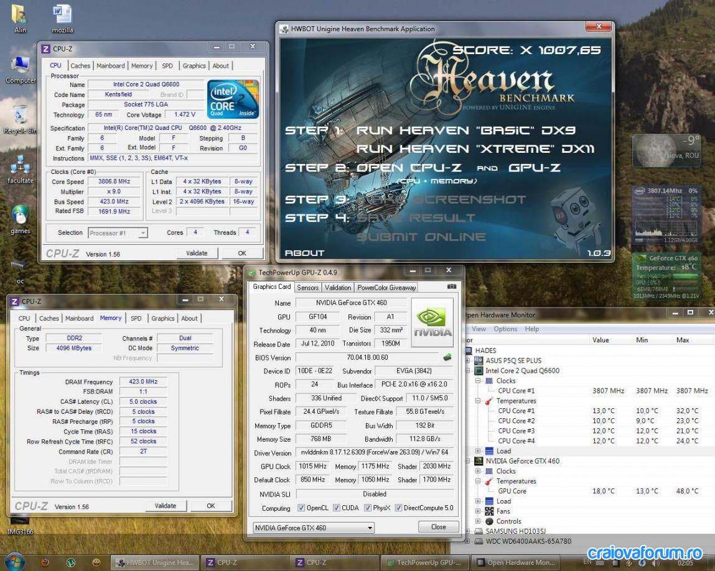Click the GPU-Z screenshot camera icon

click(451, 286)
